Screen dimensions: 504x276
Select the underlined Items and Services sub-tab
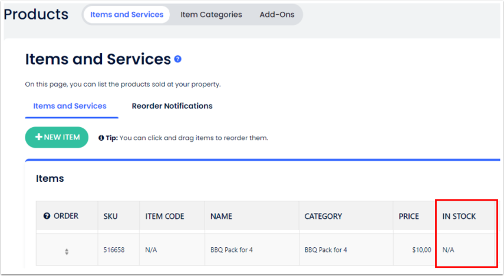click(x=70, y=106)
